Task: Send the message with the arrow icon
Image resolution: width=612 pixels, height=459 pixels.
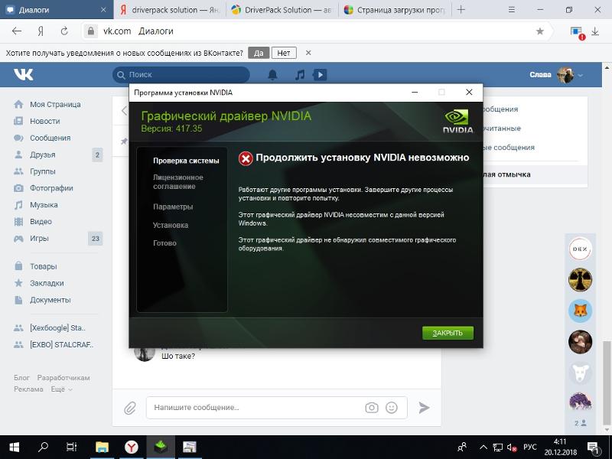Action: click(x=424, y=408)
